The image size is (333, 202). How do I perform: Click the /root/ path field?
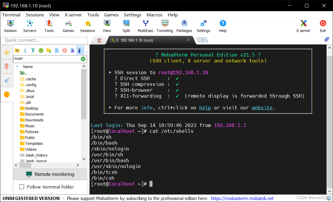click(47, 59)
